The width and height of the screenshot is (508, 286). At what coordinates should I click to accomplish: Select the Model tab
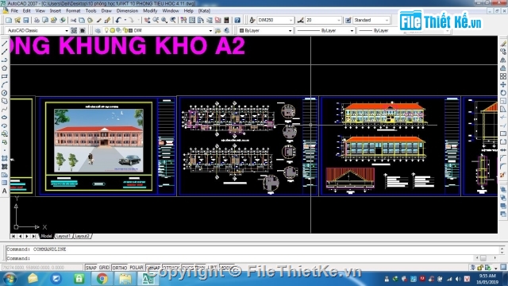pos(46,236)
